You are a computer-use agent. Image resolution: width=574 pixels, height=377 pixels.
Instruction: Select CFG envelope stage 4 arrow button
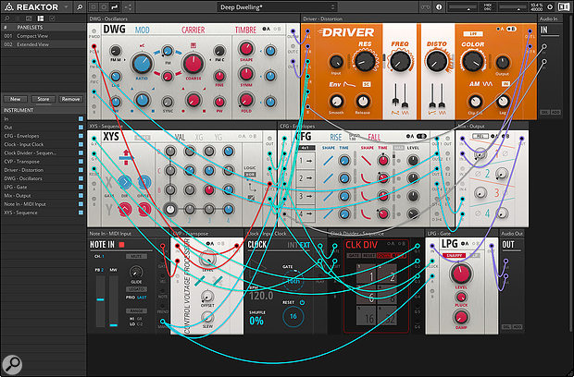click(306, 213)
